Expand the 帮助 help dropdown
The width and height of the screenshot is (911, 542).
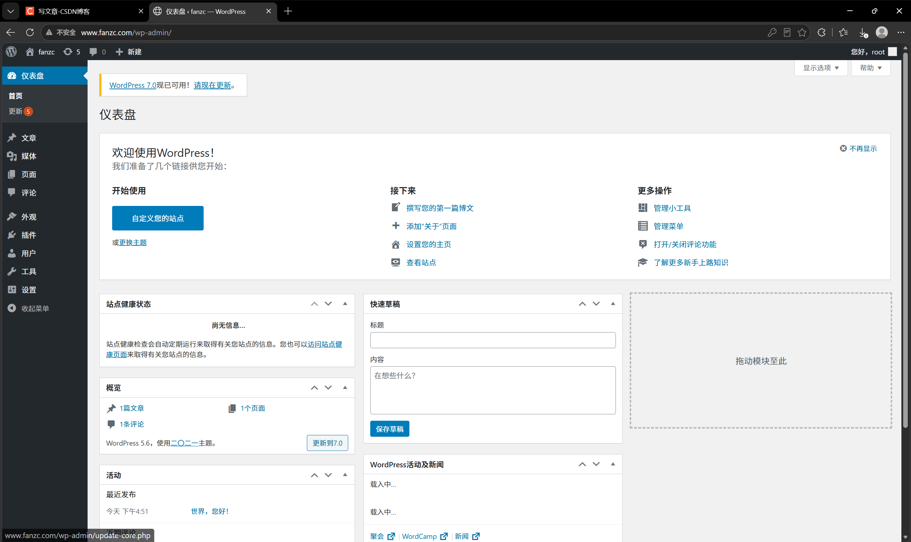(870, 68)
